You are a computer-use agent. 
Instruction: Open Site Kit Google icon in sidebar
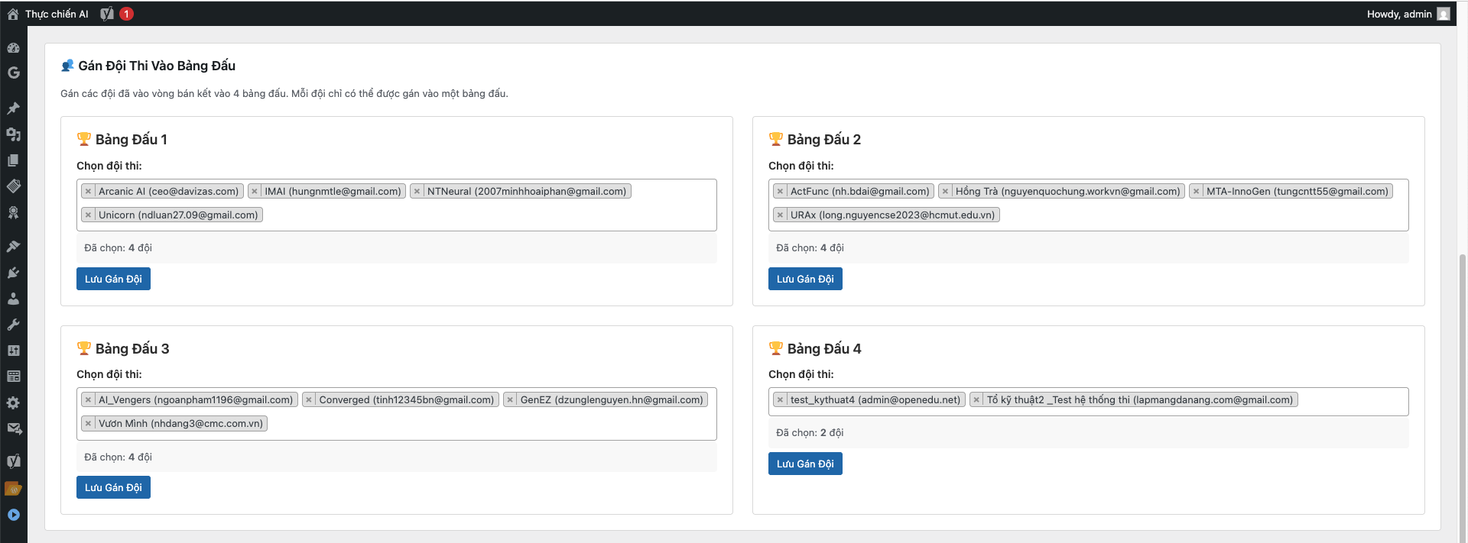tap(13, 73)
